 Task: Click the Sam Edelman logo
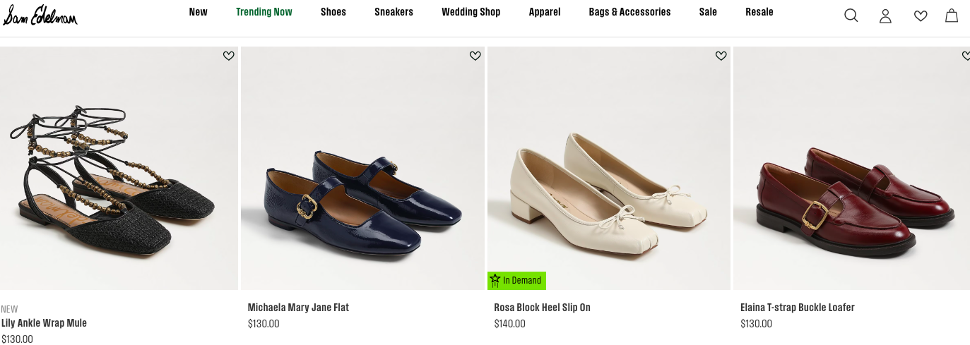pos(40,15)
